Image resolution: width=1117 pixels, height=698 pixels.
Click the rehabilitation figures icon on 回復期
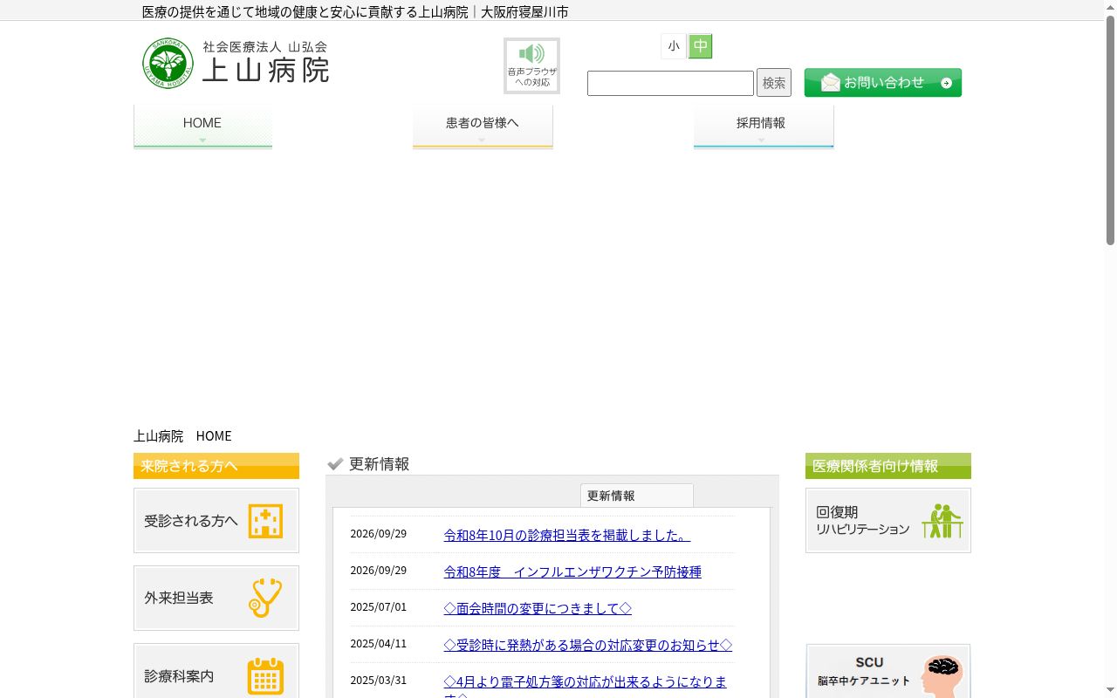click(942, 521)
